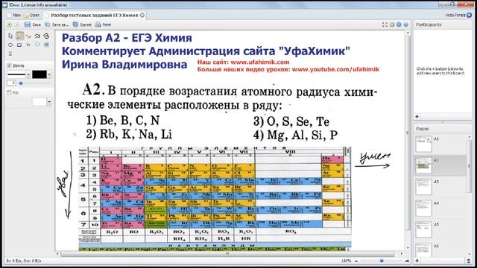Select page thumbnail A1
Viewport: 477px width, 268px height.
click(x=423, y=144)
